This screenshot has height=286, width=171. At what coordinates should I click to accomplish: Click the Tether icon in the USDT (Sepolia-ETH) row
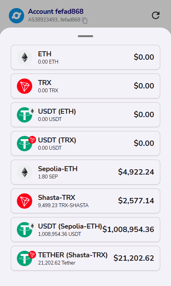25,230
